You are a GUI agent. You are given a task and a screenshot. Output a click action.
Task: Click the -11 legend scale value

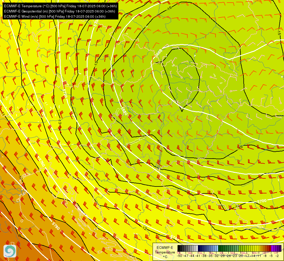(x=259, y=256)
